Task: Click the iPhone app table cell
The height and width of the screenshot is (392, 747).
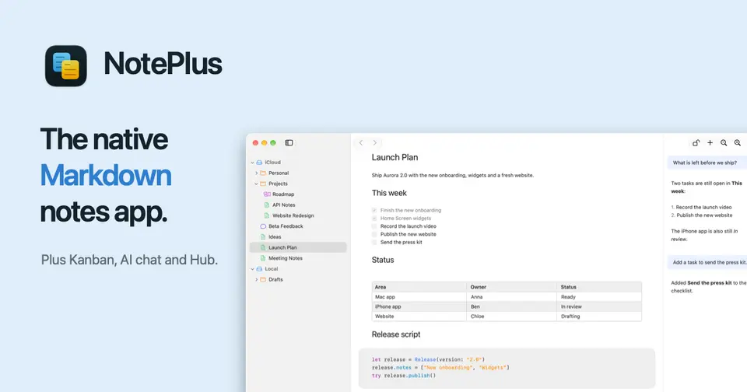Action: pyautogui.click(x=419, y=306)
